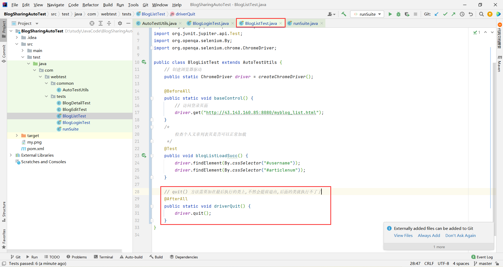Expand External Libraries
The height and width of the screenshot is (267, 503).
click(x=11, y=155)
